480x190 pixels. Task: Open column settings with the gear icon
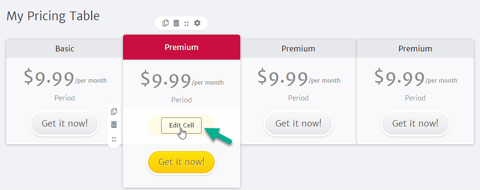[197, 23]
